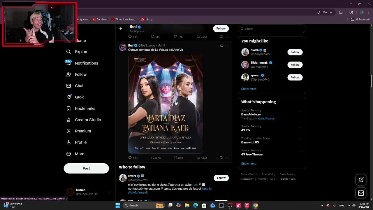
Task: Follow rivers in You might like
Action: 295,52
